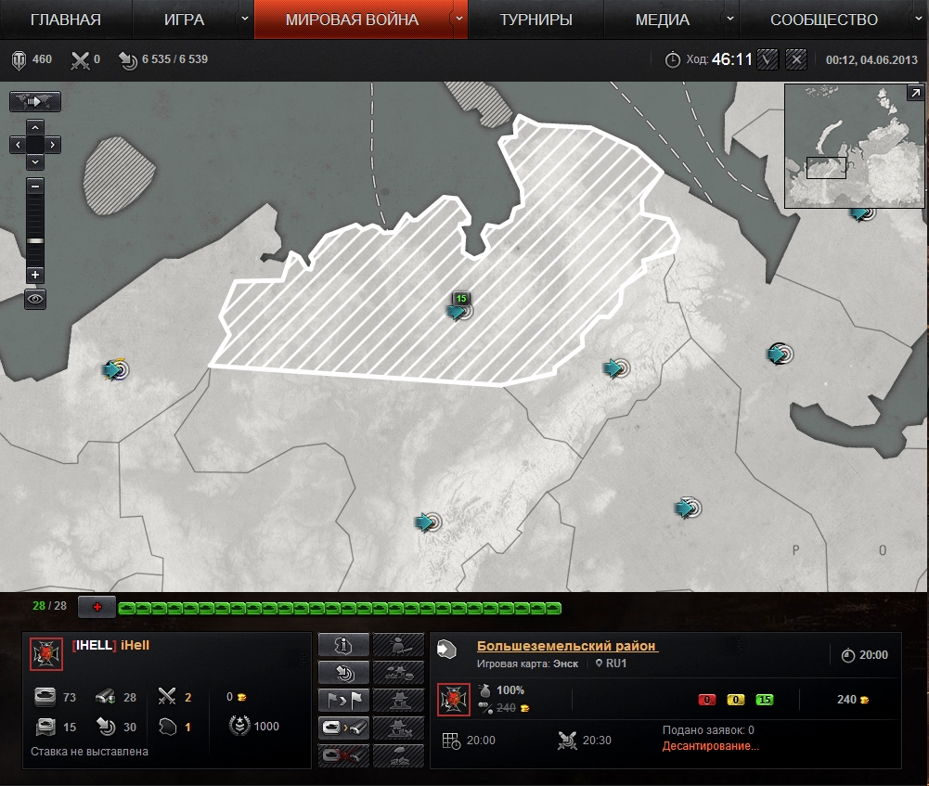Click the green chips progress bar
The height and width of the screenshot is (786, 929).
point(340,608)
